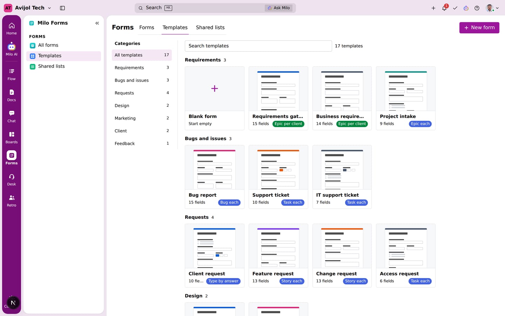Image resolution: width=505 pixels, height=316 pixels.
Task: Filter by Requirements category
Action: 142,68
